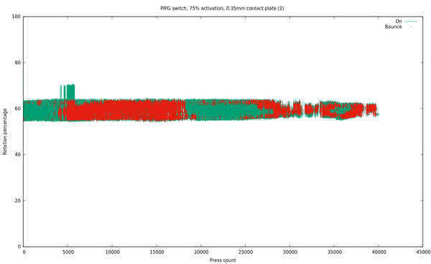Click the green spike near 5000 presses
The width and height of the screenshot is (431, 264).
point(70,91)
